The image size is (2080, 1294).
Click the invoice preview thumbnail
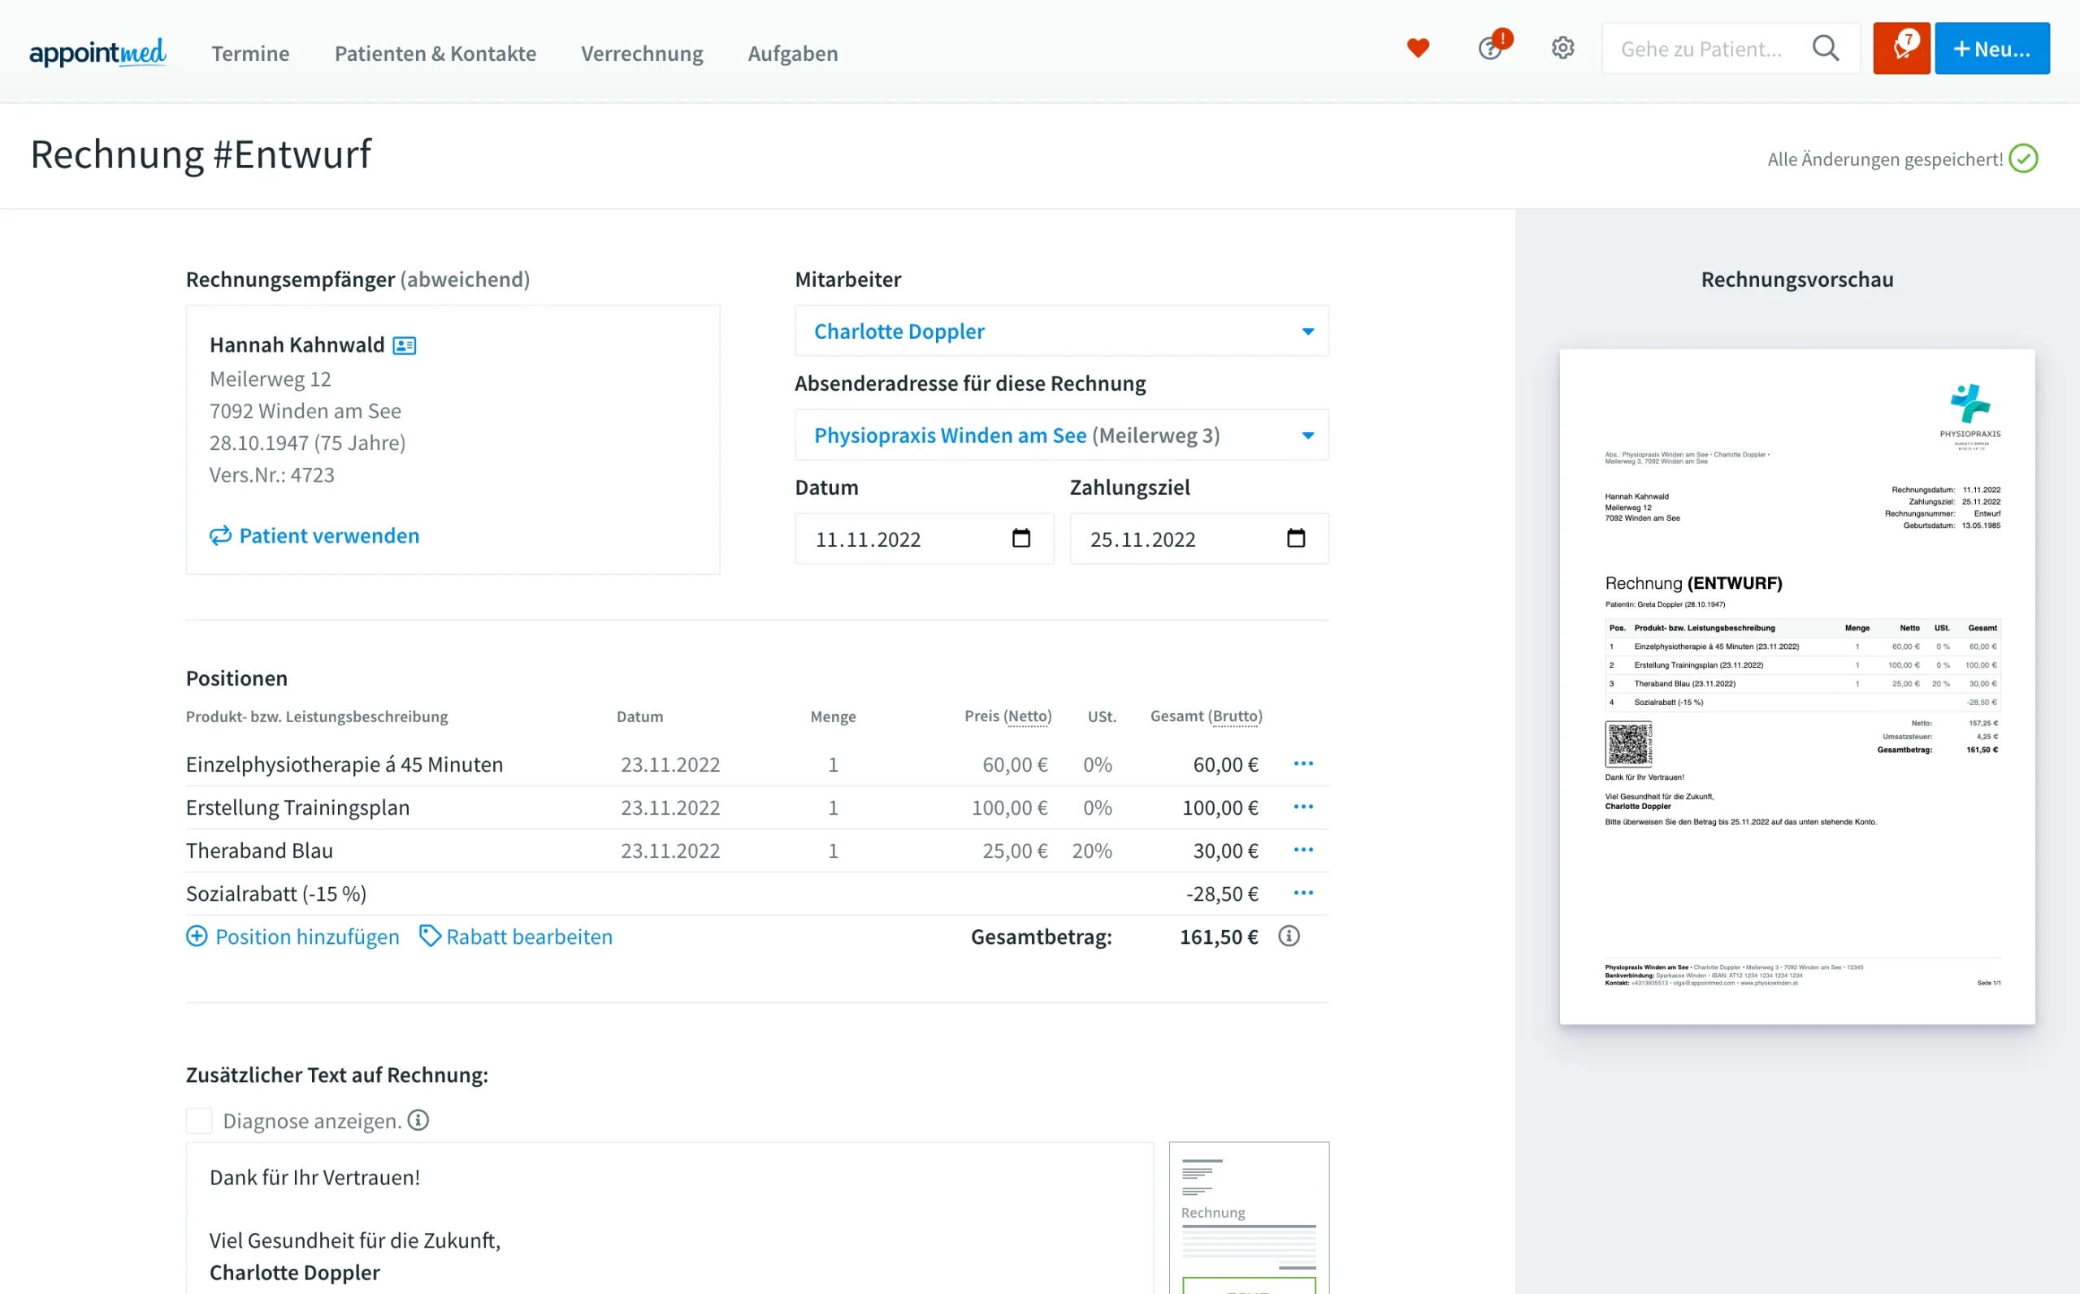coord(1796,686)
